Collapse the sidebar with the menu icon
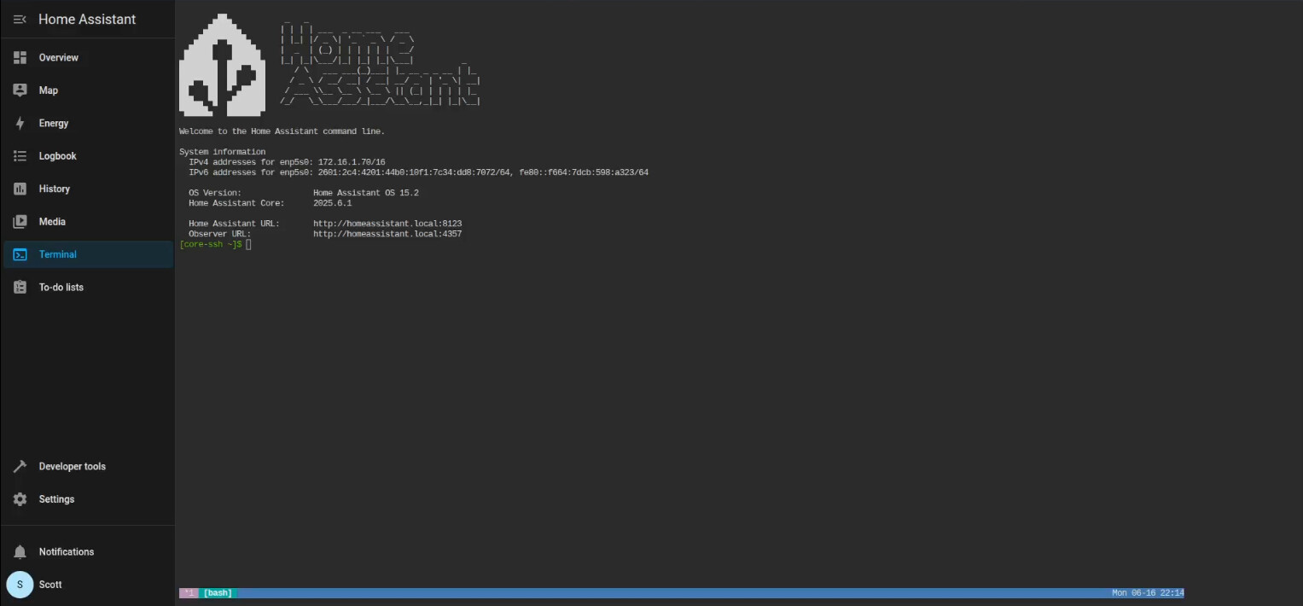 tap(20, 19)
